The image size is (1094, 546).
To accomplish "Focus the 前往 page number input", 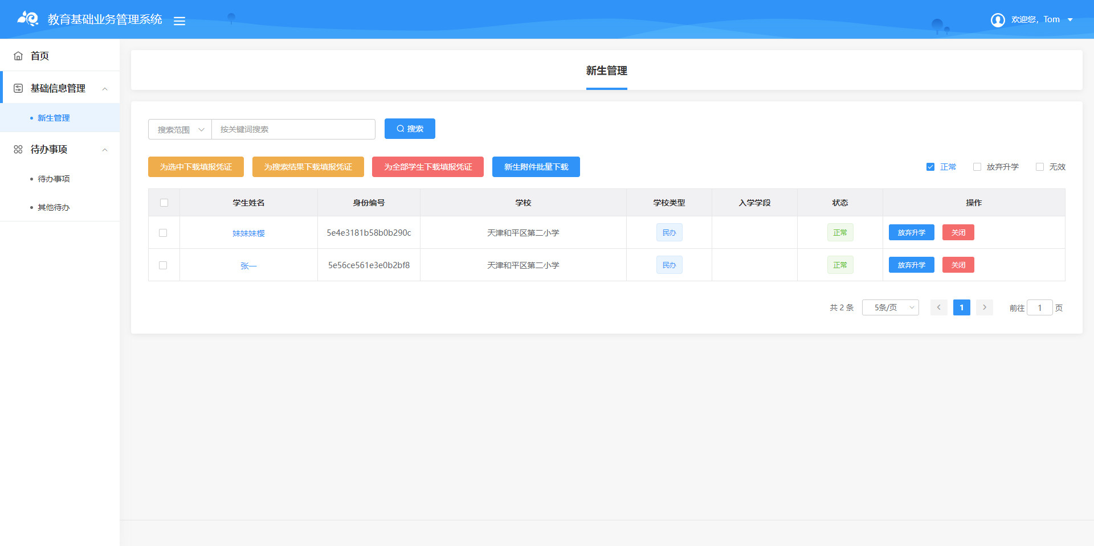I will (x=1040, y=307).
